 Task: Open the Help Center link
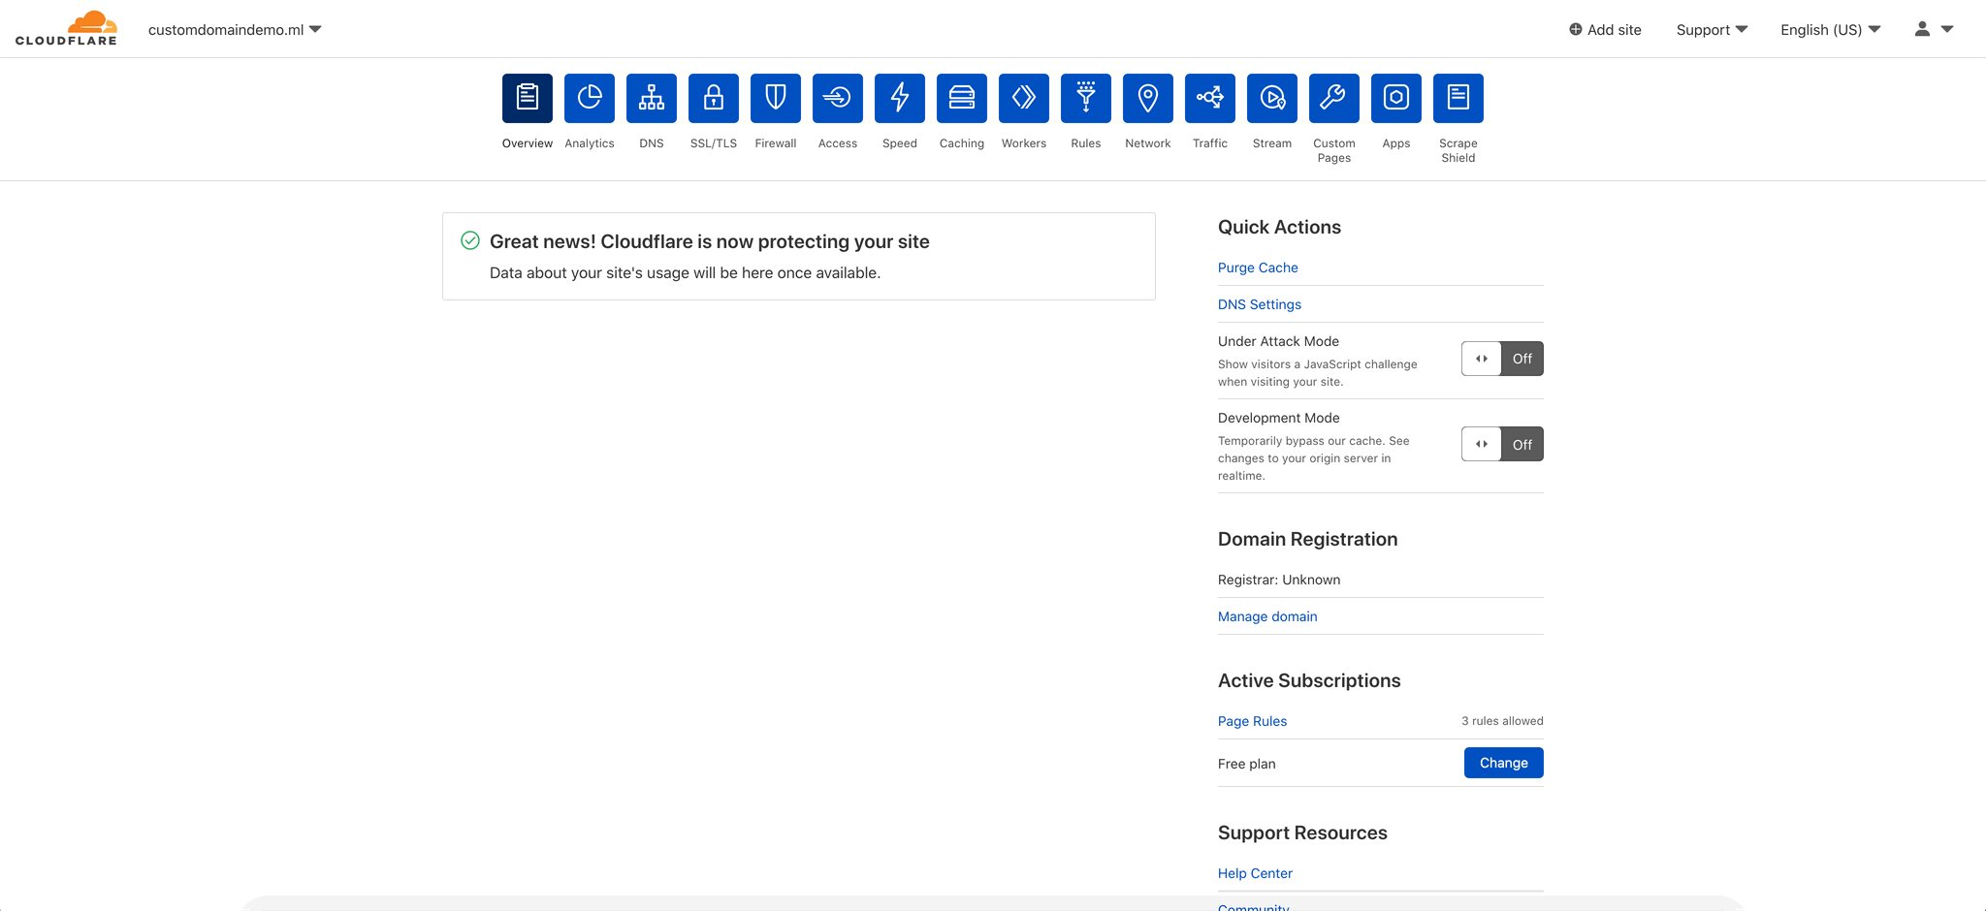pyautogui.click(x=1255, y=873)
